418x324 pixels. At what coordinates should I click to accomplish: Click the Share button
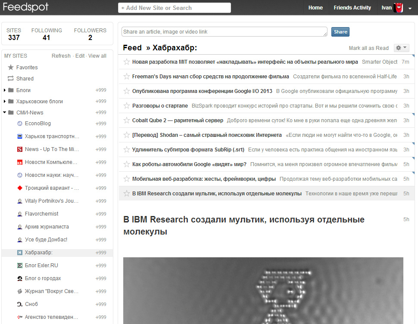click(x=340, y=32)
